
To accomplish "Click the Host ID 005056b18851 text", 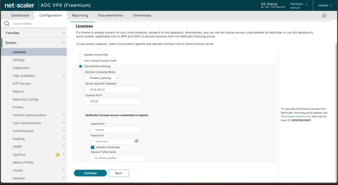I will coord(301,120).
